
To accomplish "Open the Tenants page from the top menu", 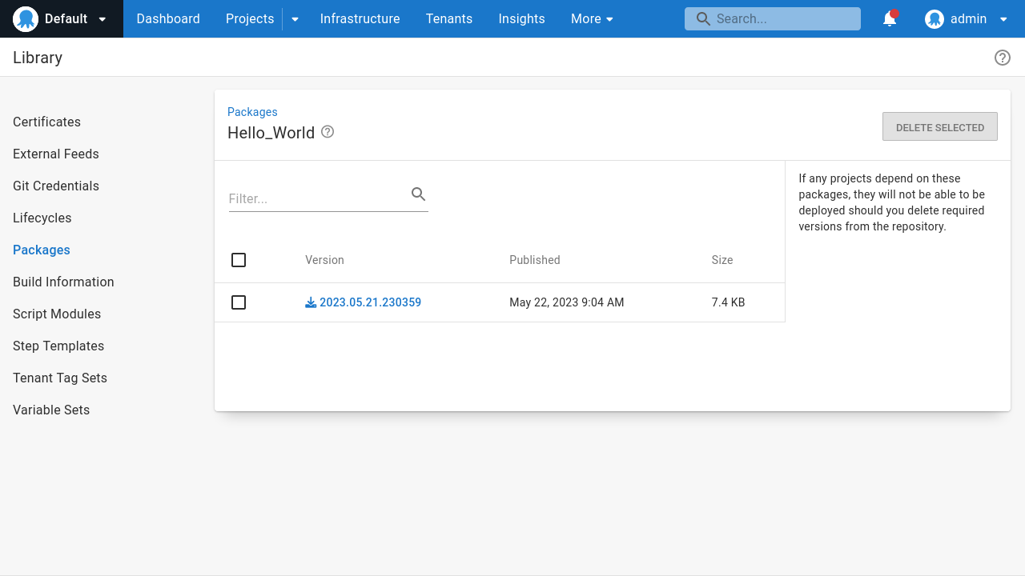I will [x=448, y=18].
